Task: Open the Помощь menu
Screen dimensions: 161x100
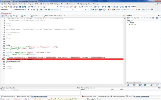Action: pos(96,4)
